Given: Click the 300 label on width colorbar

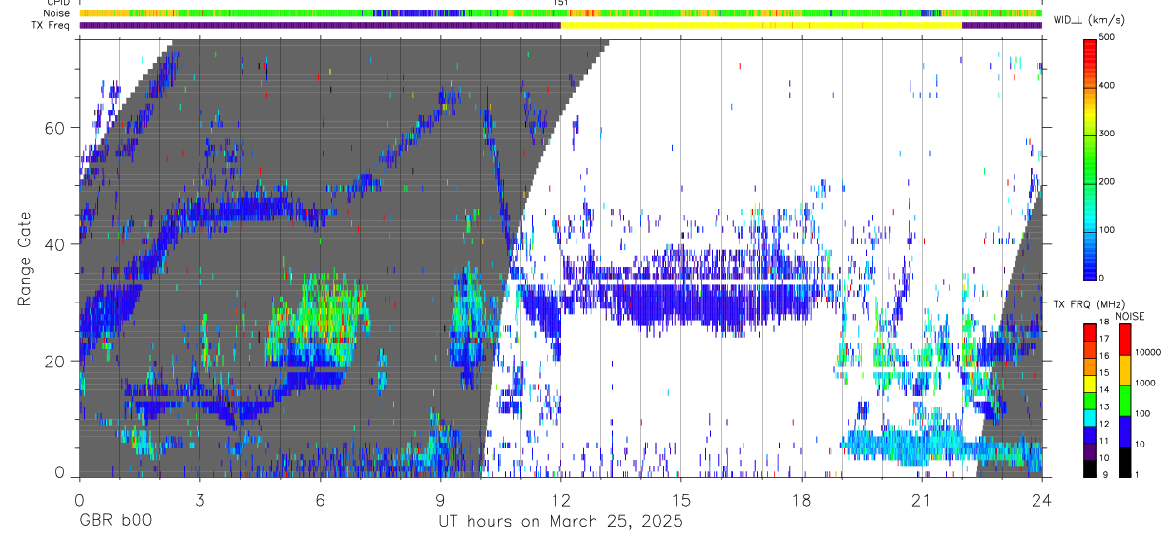Looking at the screenshot, I should pyautogui.click(x=1108, y=134).
